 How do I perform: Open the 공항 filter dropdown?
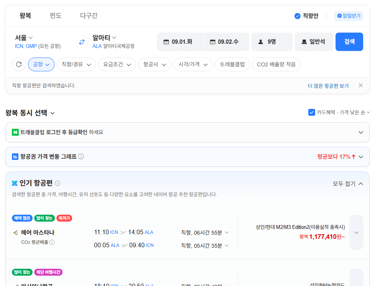[41, 64]
